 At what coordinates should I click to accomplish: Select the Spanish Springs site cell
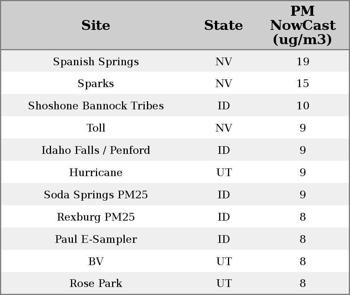[96, 62]
